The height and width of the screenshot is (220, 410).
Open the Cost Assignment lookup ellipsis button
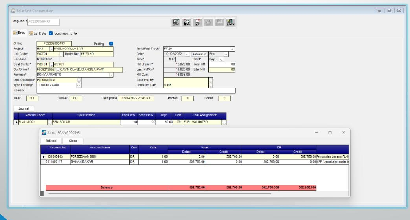pyautogui.click(x=224, y=122)
